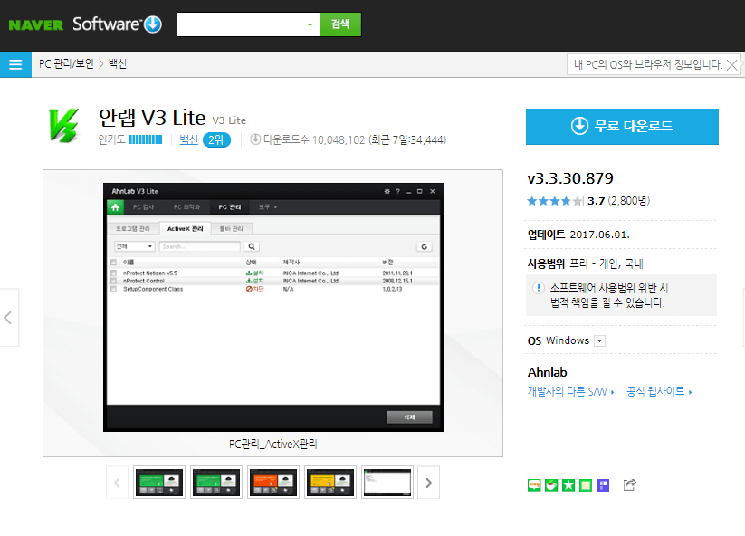
Task: Click the magnifier search icon in V3 preview
Action: click(x=252, y=246)
